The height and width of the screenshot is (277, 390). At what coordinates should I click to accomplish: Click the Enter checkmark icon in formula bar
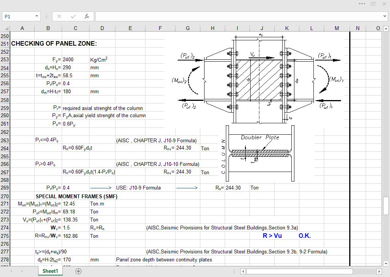coord(73,16)
